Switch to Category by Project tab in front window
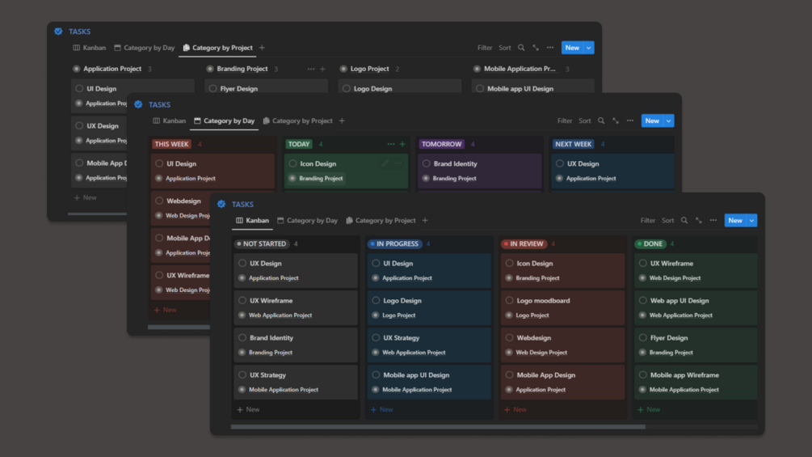Image resolution: width=812 pixels, height=457 pixels. pos(381,220)
